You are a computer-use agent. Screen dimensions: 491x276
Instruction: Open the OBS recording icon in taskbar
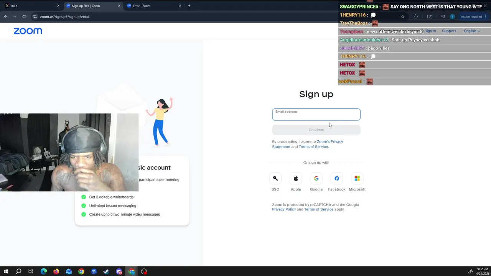pos(144,271)
